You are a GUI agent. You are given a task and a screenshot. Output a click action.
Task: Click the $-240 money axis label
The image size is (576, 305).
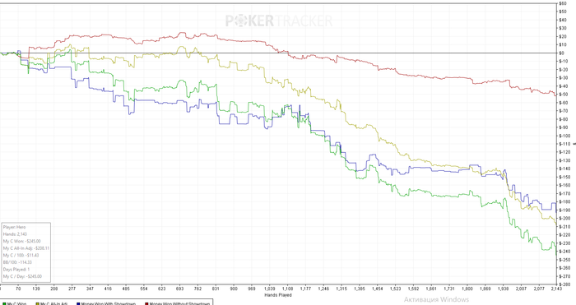coord(564,252)
